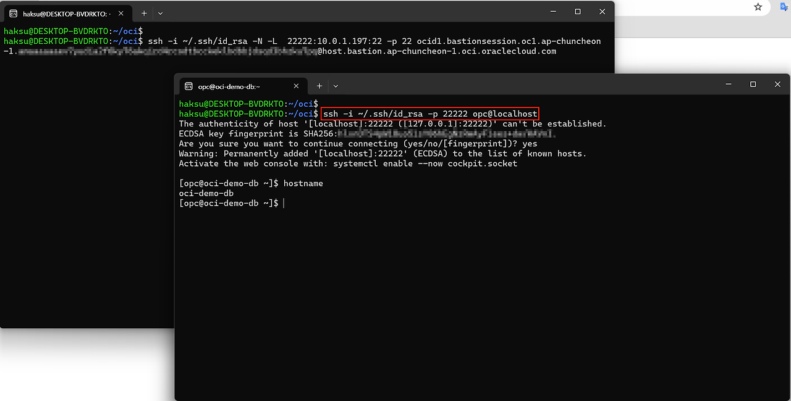Open new tab in haksu@DESKTOP-BVDRKTO window
This screenshot has width=791, height=401.
[x=144, y=13]
